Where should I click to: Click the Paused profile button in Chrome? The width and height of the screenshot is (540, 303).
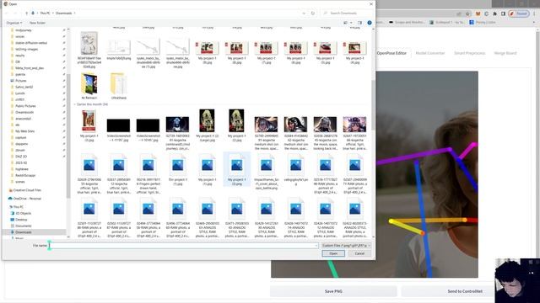tap(519, 13)
